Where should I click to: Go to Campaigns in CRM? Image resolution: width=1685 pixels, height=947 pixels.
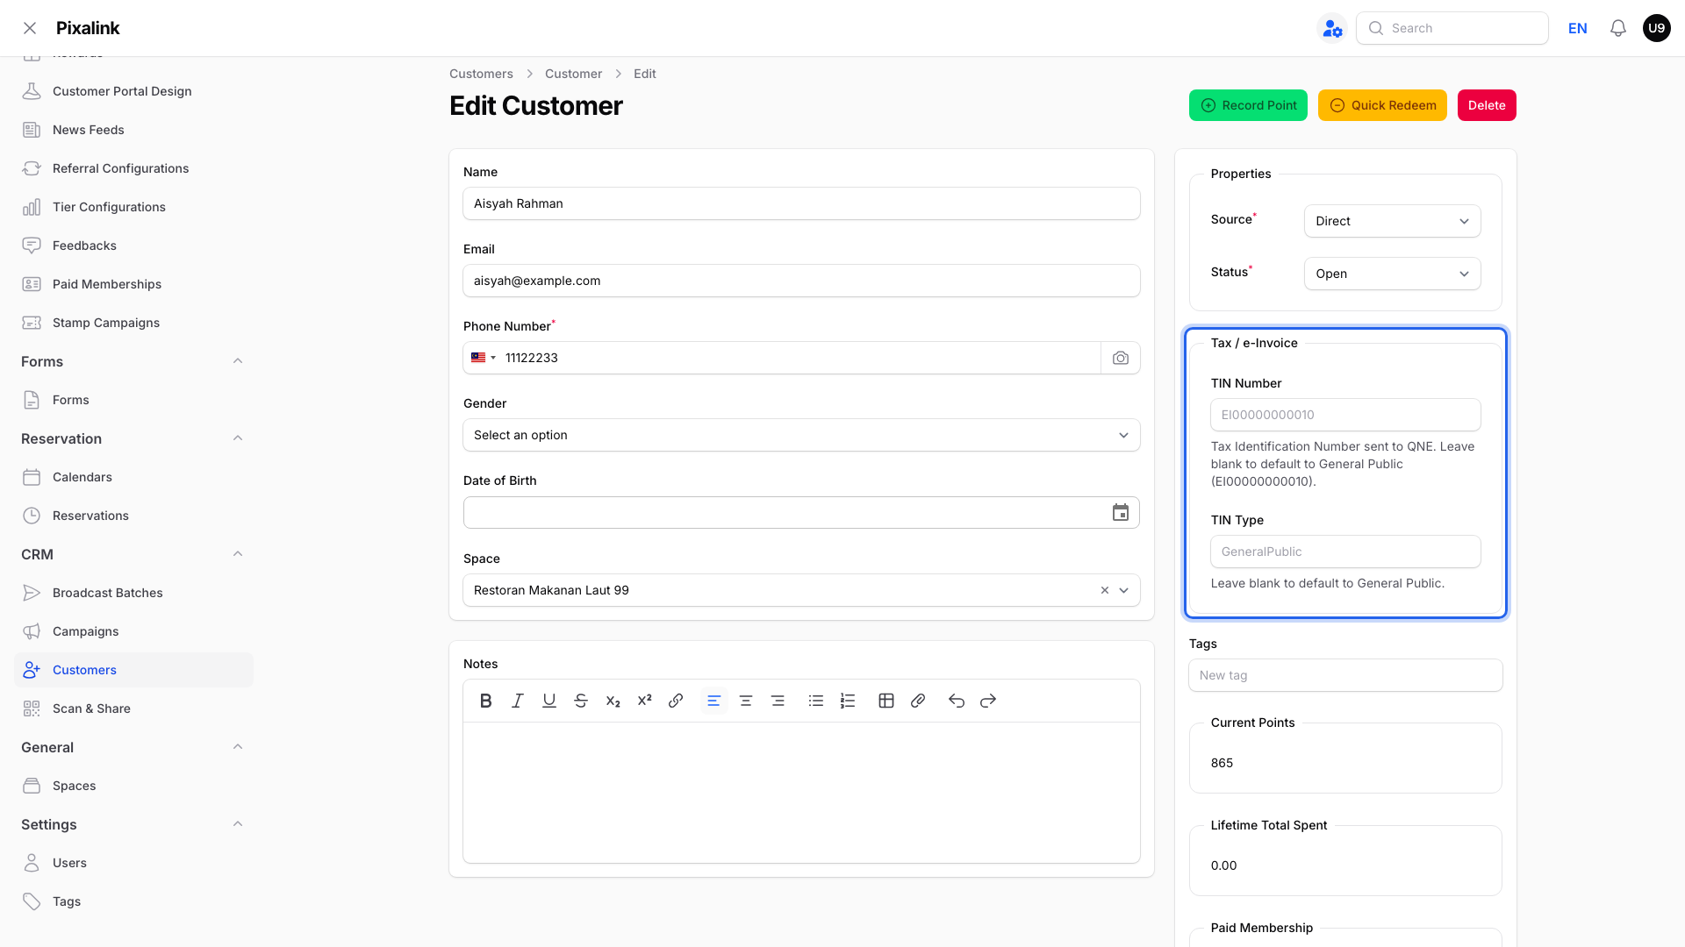(133, 631)
